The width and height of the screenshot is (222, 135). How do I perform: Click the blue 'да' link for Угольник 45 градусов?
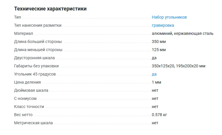[x=154, y=74]
